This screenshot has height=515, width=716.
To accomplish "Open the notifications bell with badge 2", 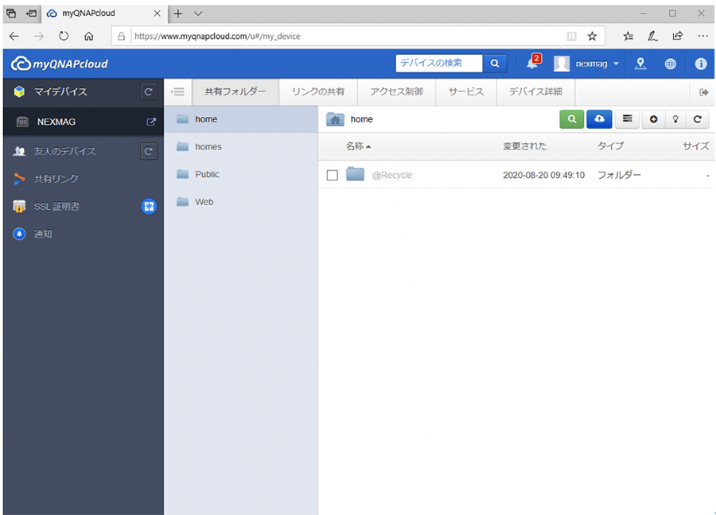I will click(x=533, y=63).
